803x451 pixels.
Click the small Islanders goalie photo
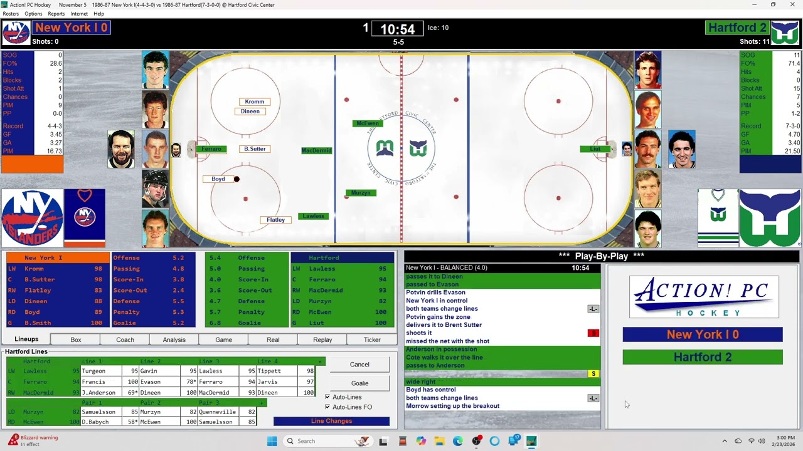tap(176, 150)
